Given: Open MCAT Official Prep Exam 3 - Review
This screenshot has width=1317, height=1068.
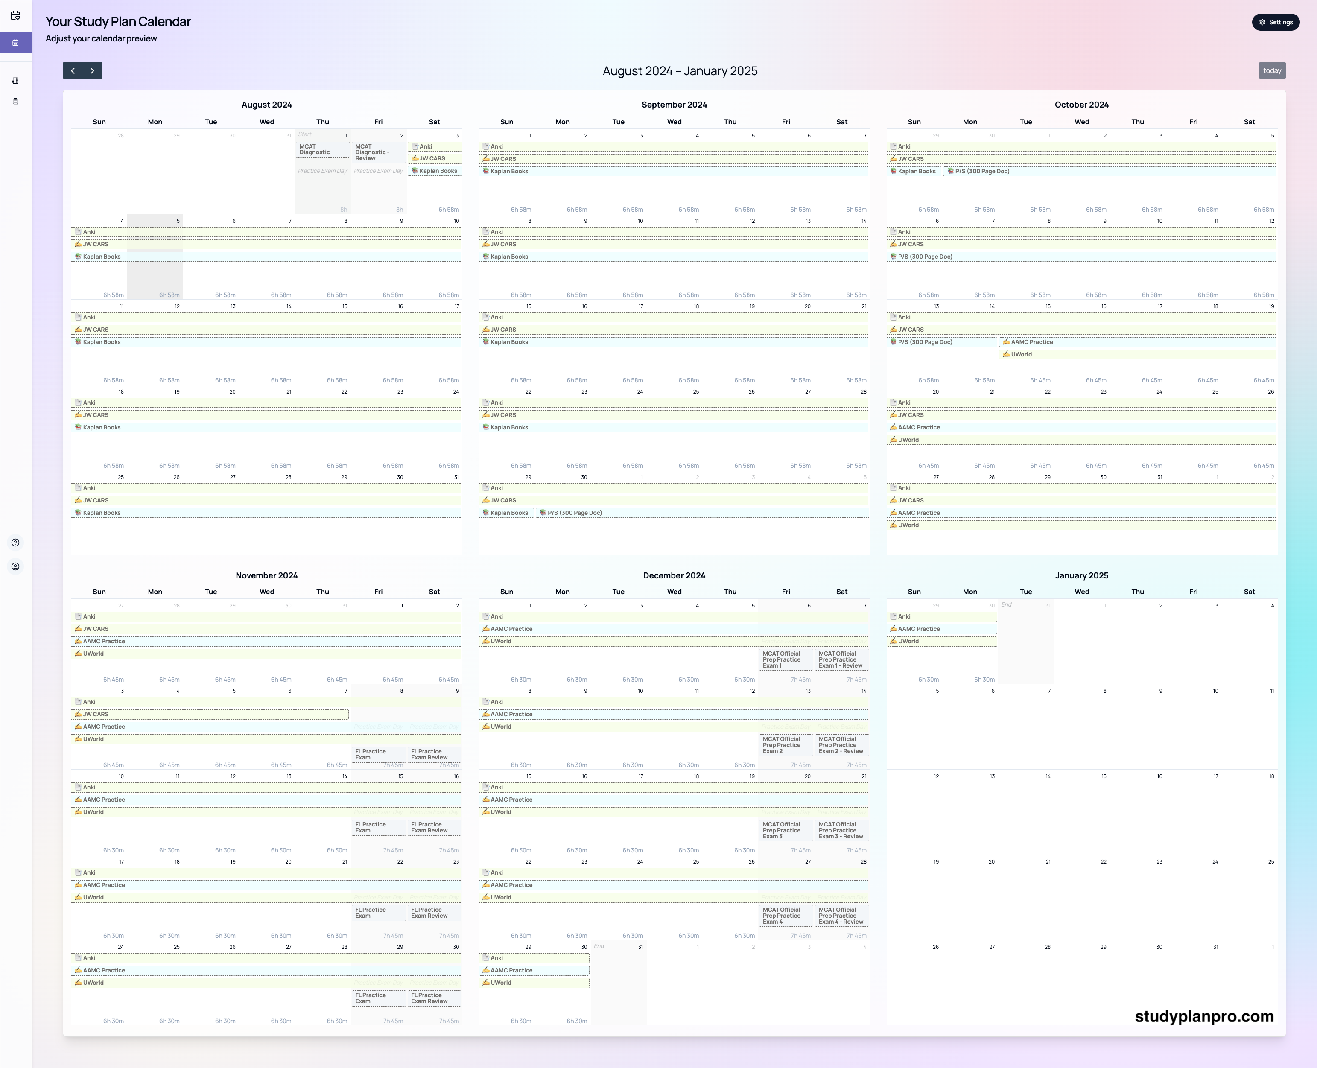Looking at the screenshot, I should (x=842, y=831).
